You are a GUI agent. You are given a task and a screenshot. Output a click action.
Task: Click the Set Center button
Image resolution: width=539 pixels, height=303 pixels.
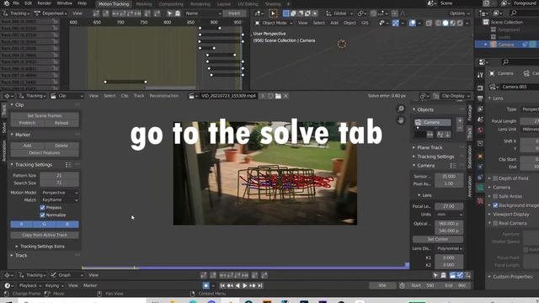pyautogui.click(x=438, y=239)
